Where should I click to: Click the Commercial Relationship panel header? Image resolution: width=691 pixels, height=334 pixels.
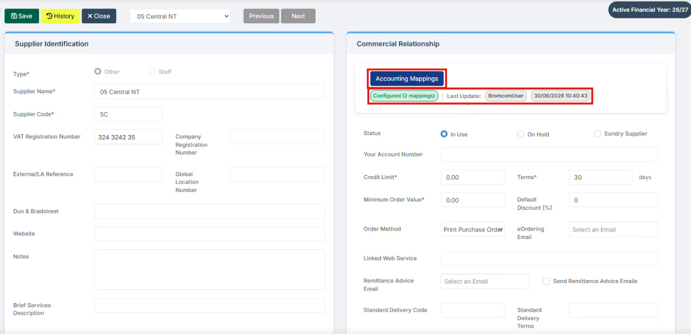point(511,44)
